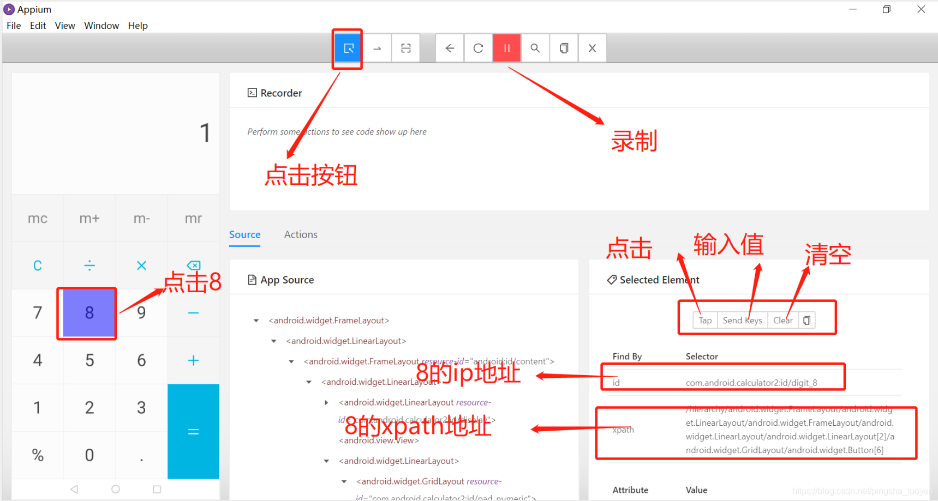The image size is (938, 501).
Task: Tap calculator C clear key
Action: 38,265
